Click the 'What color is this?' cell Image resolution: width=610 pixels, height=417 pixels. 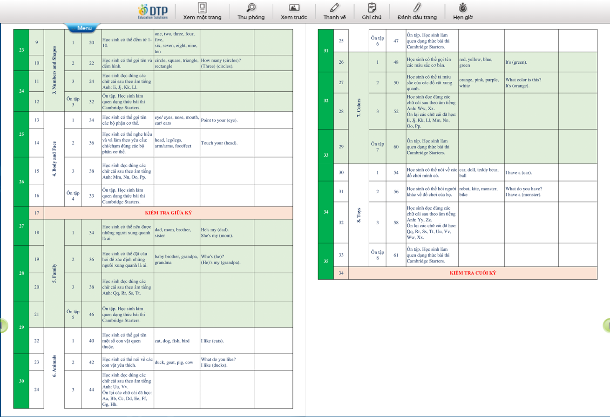tap(531, 82)
